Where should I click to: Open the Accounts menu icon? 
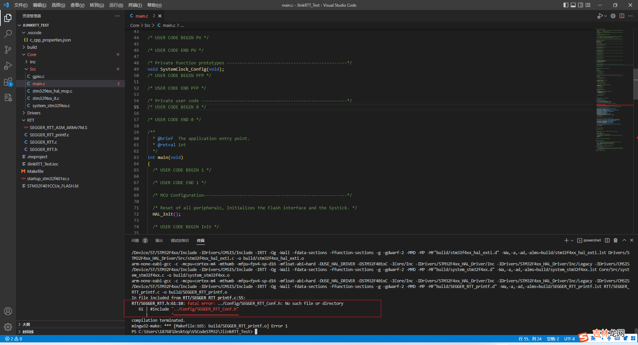(x=8, y=311)
